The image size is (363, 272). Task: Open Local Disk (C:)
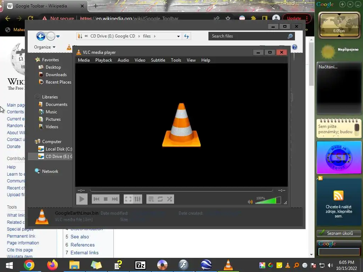pyautogui.click(x=59, y=149)
